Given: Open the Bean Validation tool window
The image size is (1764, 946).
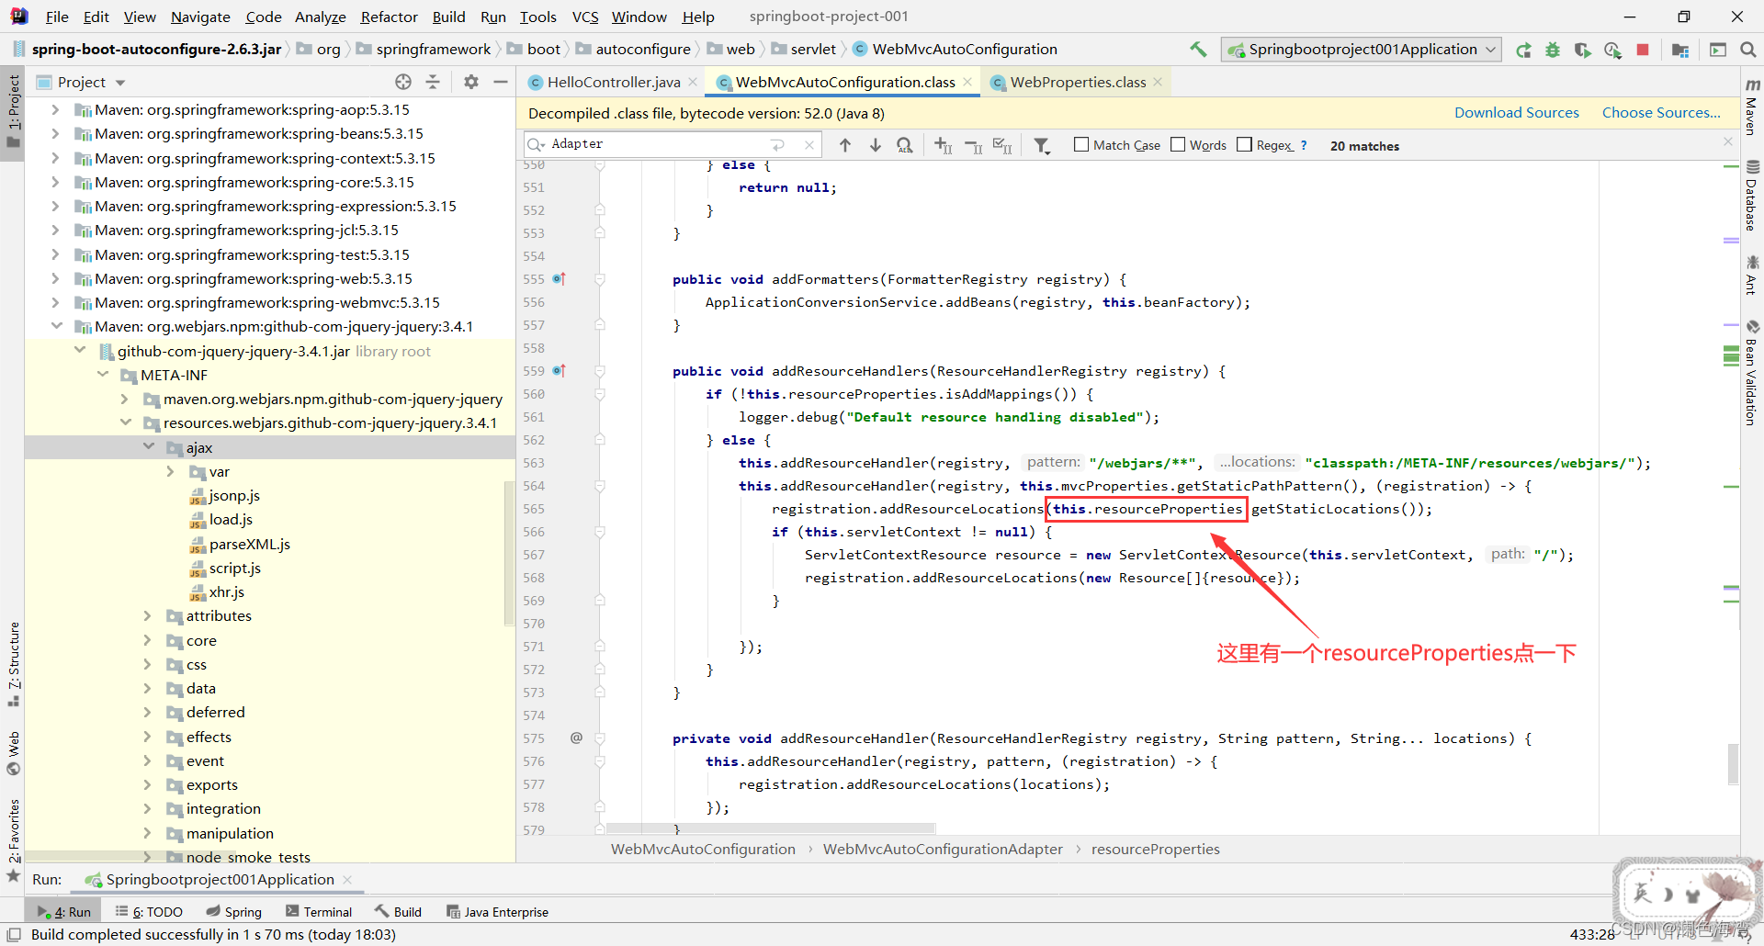Looking at the screenshot, I should click(x=1752, y=372).
